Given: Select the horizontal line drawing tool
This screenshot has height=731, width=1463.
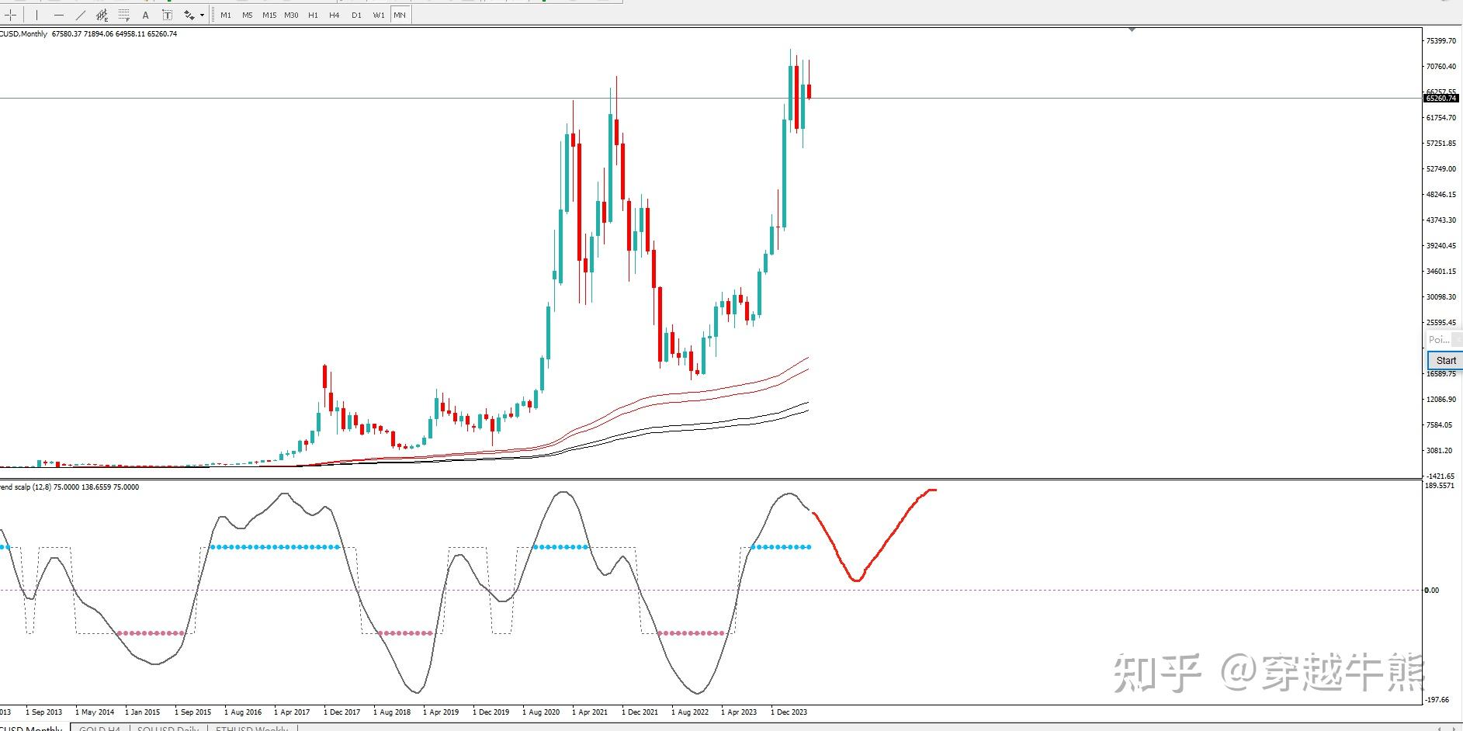Looking at the screenshot, I should pyautogui.click(x=59, y=15).
